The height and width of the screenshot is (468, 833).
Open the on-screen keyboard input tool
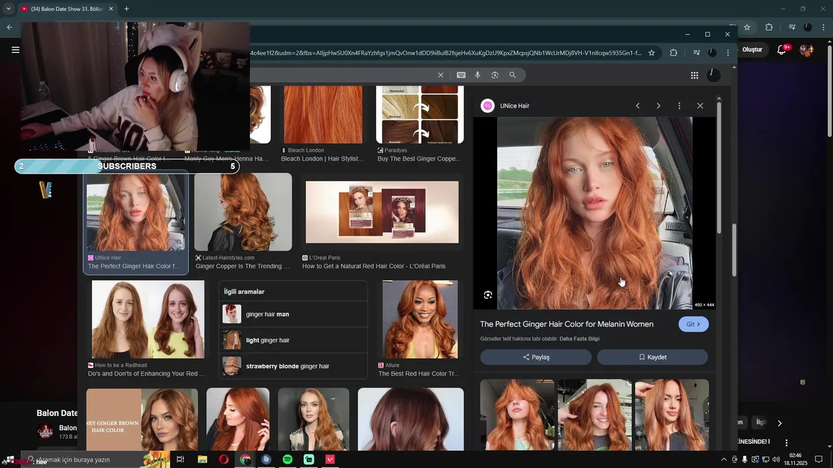[461, 75]
